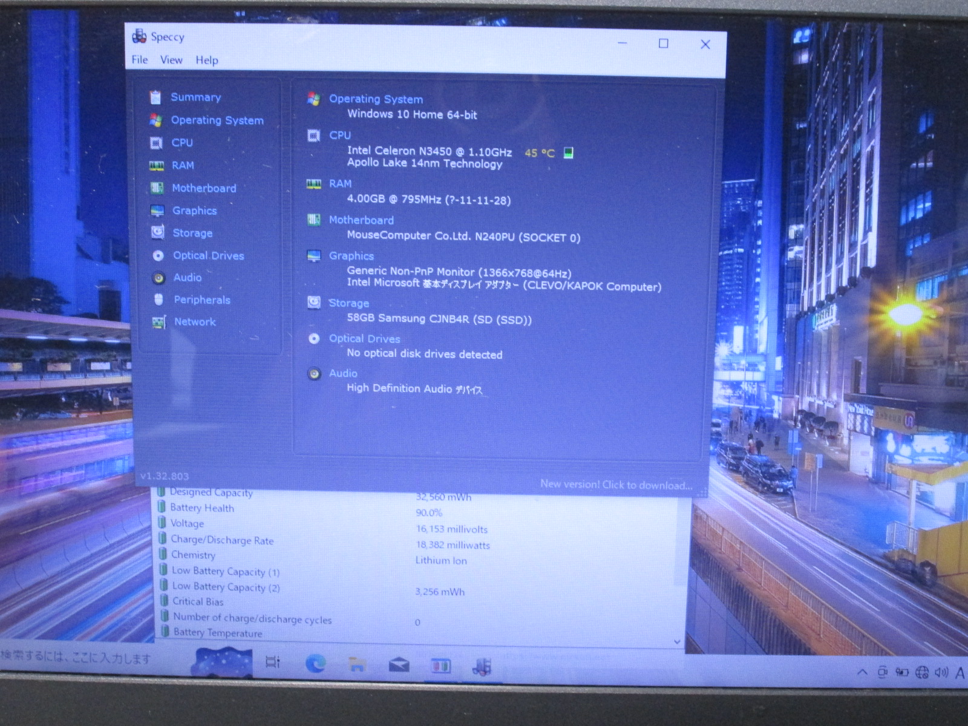Select Network in the sidebar
Screen dimensions: 968x726
point(195,322)
